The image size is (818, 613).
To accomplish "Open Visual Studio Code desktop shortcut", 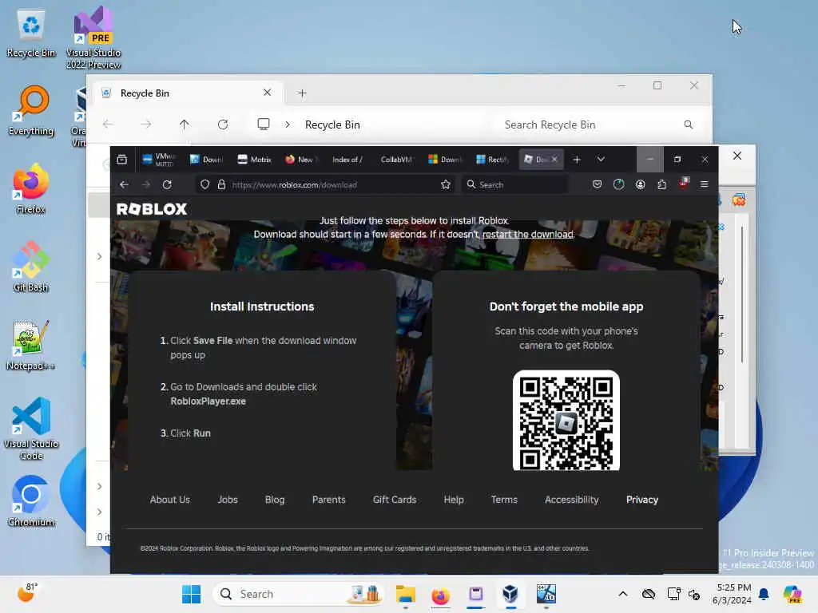I will coord(31,429).
